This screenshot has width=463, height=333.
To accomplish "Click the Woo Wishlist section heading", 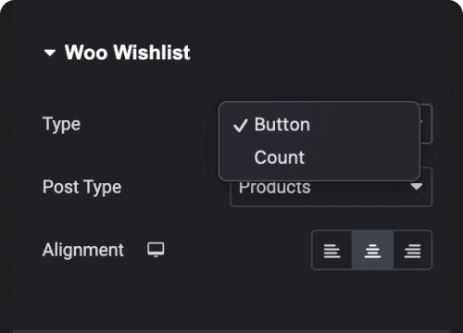I will (x=127, y=52).
